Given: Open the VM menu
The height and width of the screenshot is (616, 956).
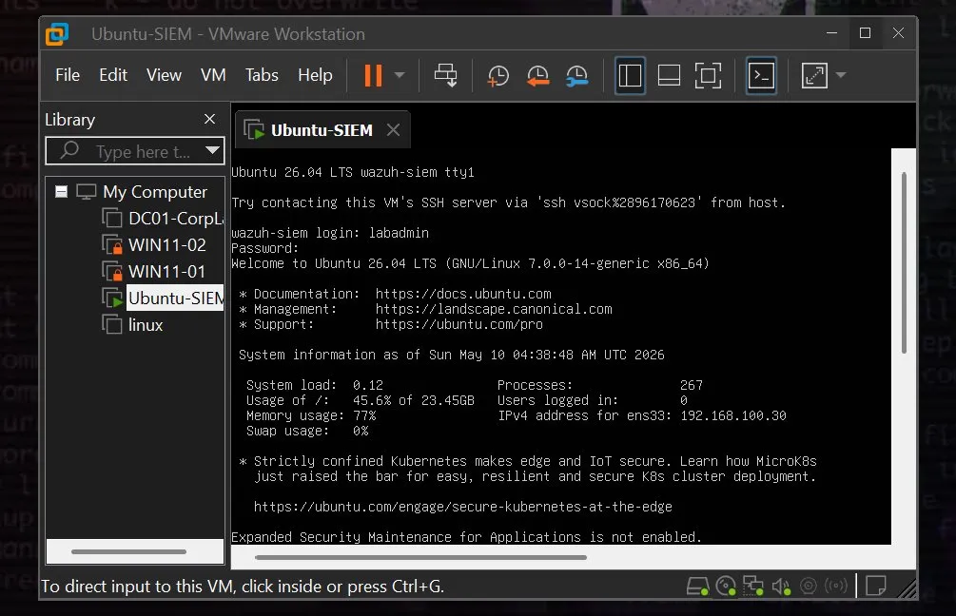Looking at the screenshot, I should [213, 75].
